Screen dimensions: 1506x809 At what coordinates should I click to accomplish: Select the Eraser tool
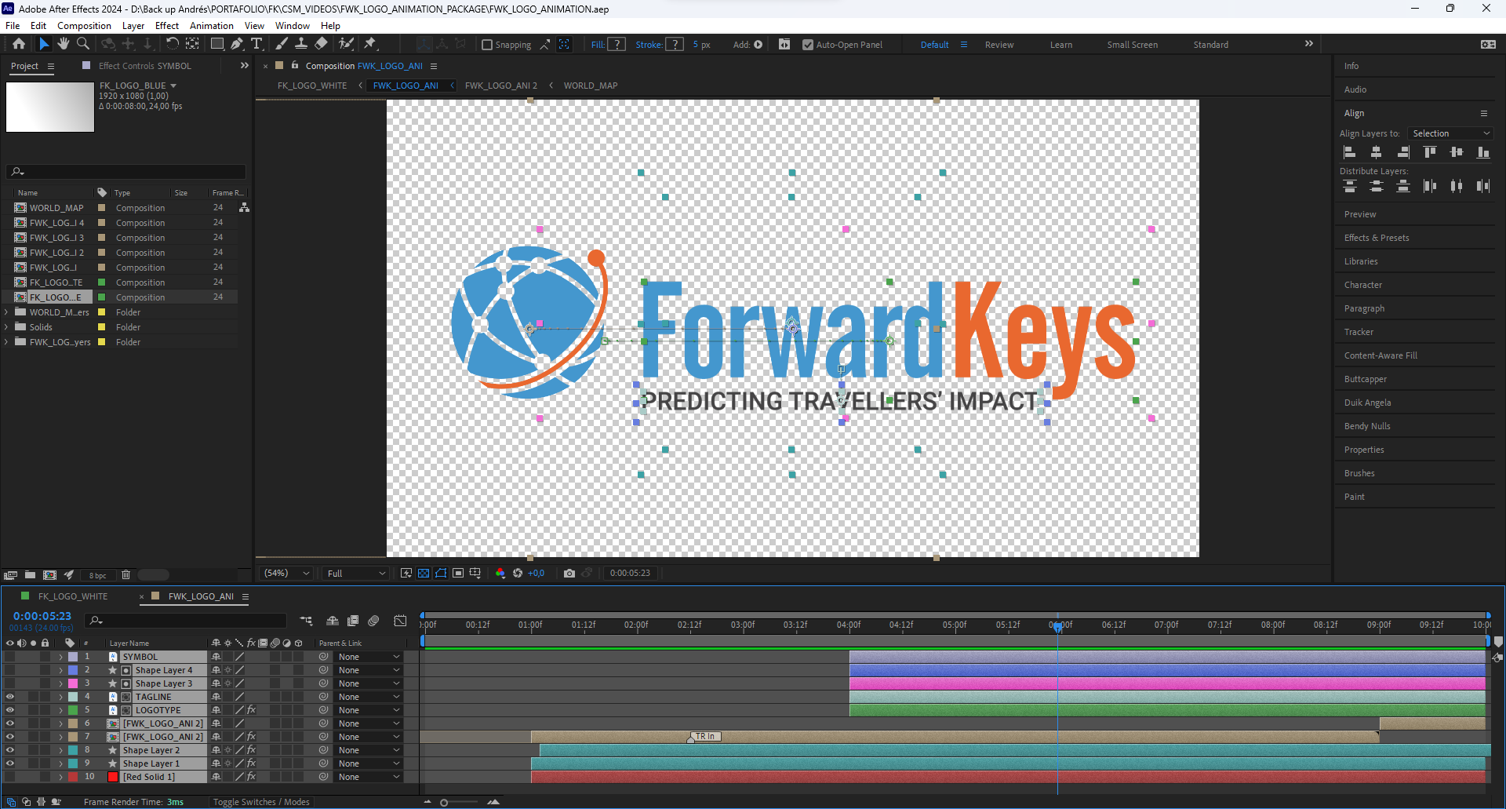321,44
